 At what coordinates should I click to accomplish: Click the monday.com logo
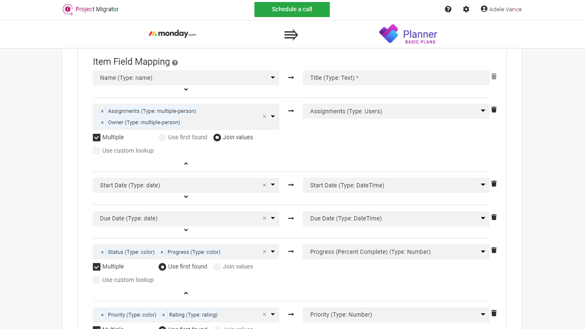[173, 34]
